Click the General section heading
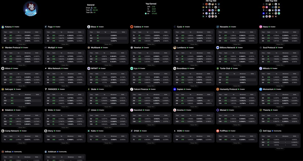The height and width of the screenshot is (161, 303). pyautogui.click(x=91, y=5)
